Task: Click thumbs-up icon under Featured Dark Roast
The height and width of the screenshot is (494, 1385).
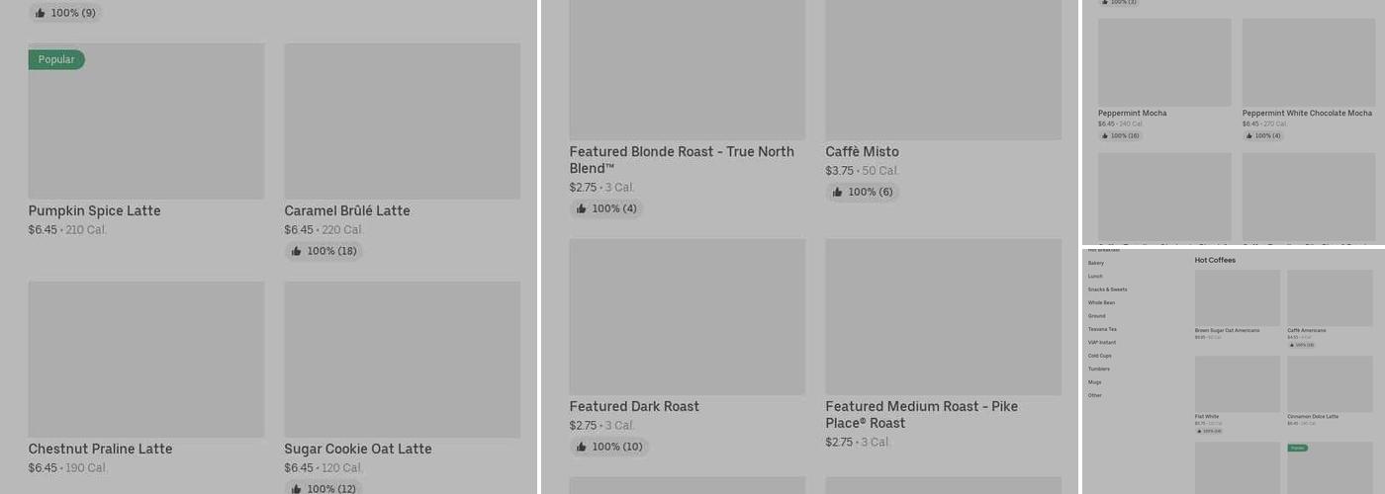Action: 581,448
